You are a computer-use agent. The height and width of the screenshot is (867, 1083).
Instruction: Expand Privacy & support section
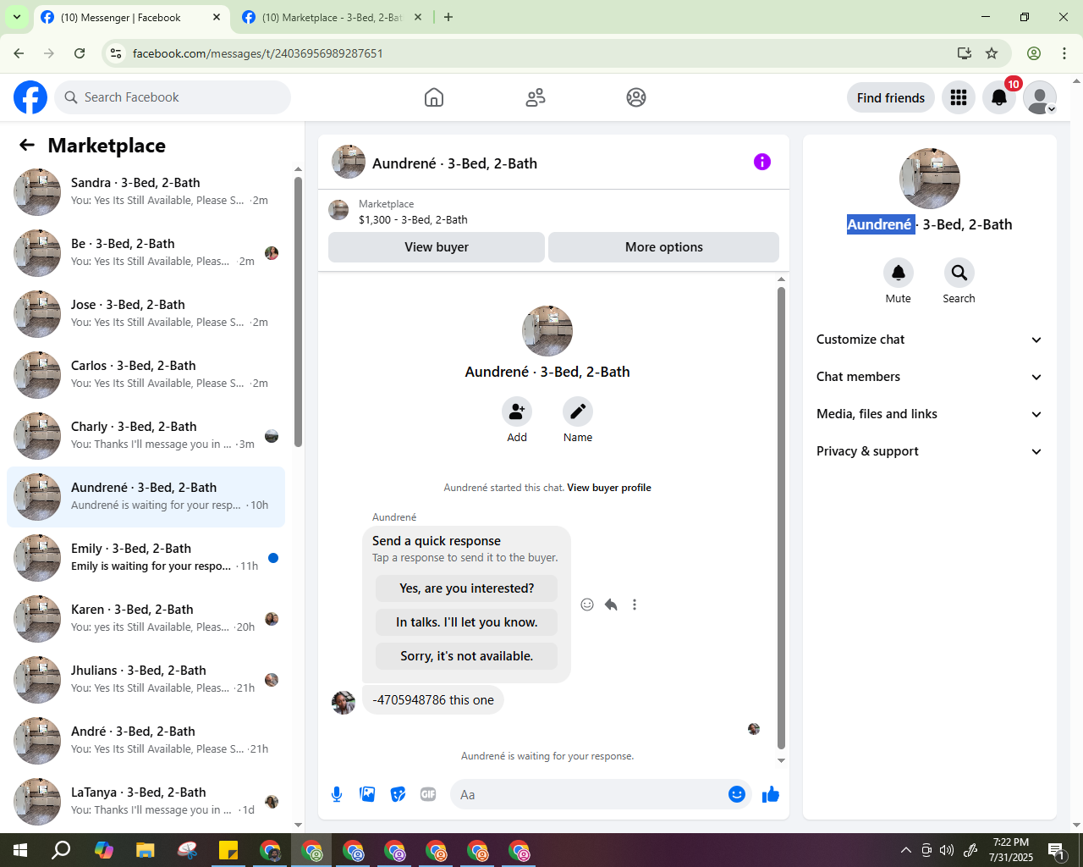(930, 451)
